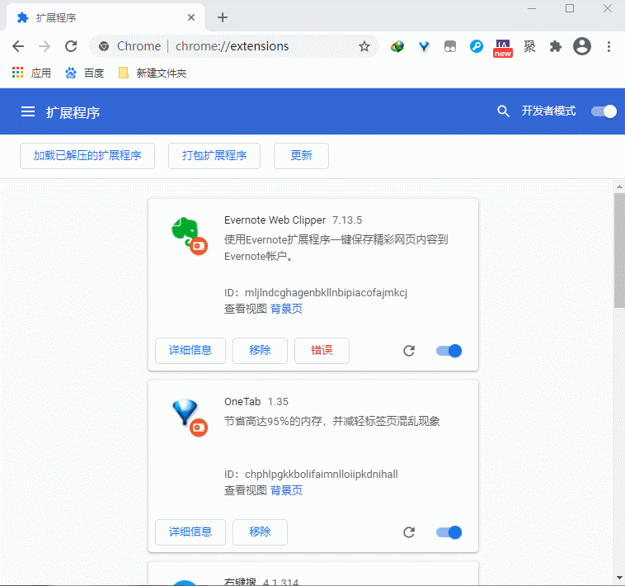
Task: Open the extension icon with red 'new' badge
Action: (x=503, y=48)
